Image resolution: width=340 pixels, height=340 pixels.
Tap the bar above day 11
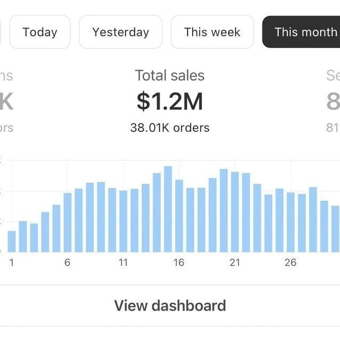pyautogui.click(x=123, y=222)
